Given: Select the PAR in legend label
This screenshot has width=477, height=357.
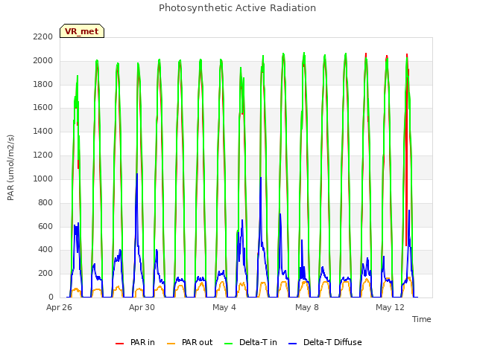Looking at the screenshot, I should (x=142, y=342).
